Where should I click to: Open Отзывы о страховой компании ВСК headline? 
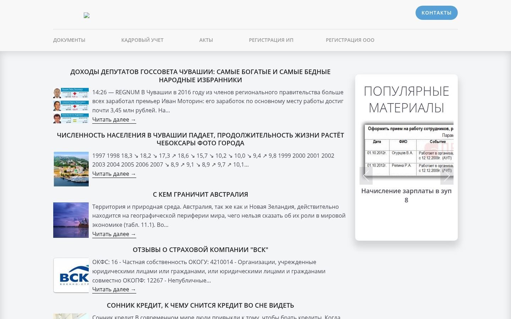pos(200,250)
